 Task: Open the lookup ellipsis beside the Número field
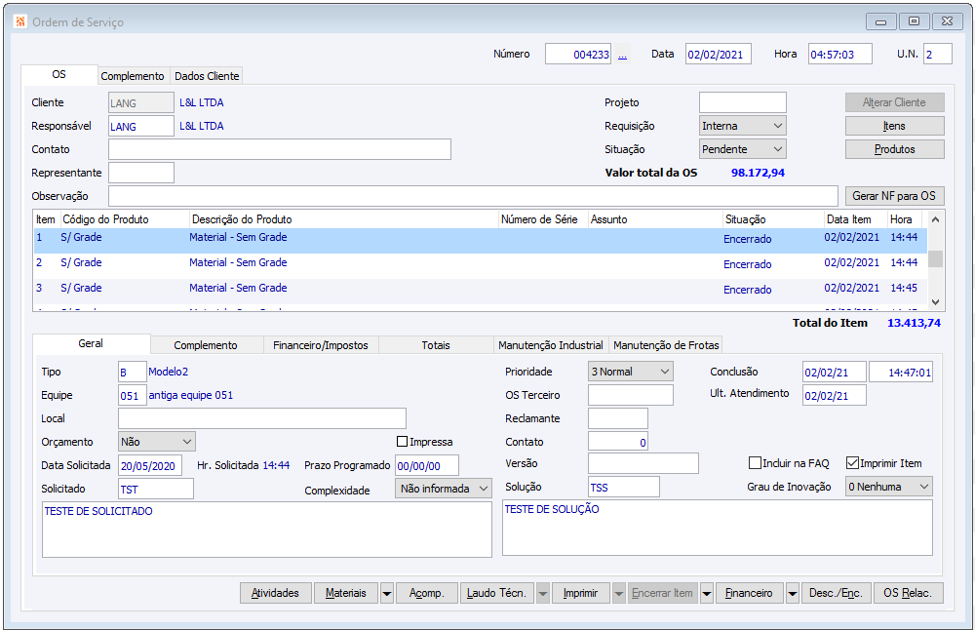pyautogui.click(x=622, y=56)
